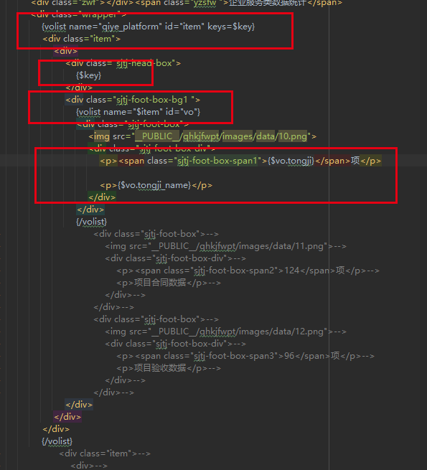Click the sjtj-foot-box-span2 line with 124
Image resolution: width=427 pixels, height=470 pixels.
point(248,271)
